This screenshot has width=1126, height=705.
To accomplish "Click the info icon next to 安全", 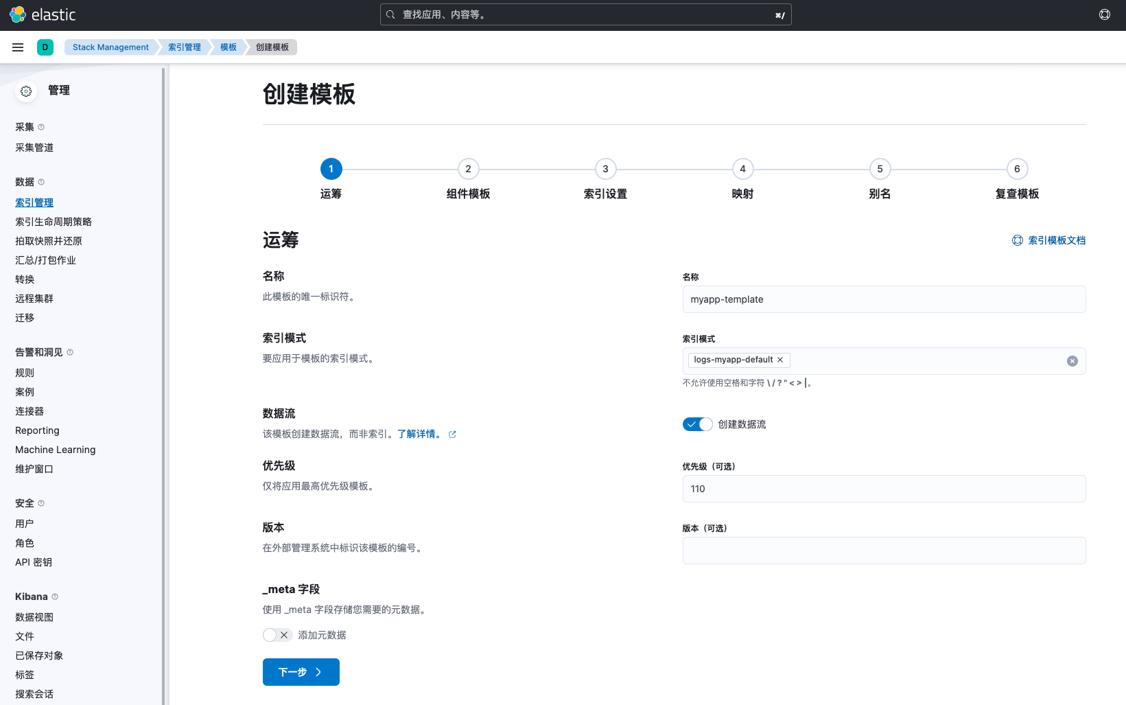I will 41,503.
